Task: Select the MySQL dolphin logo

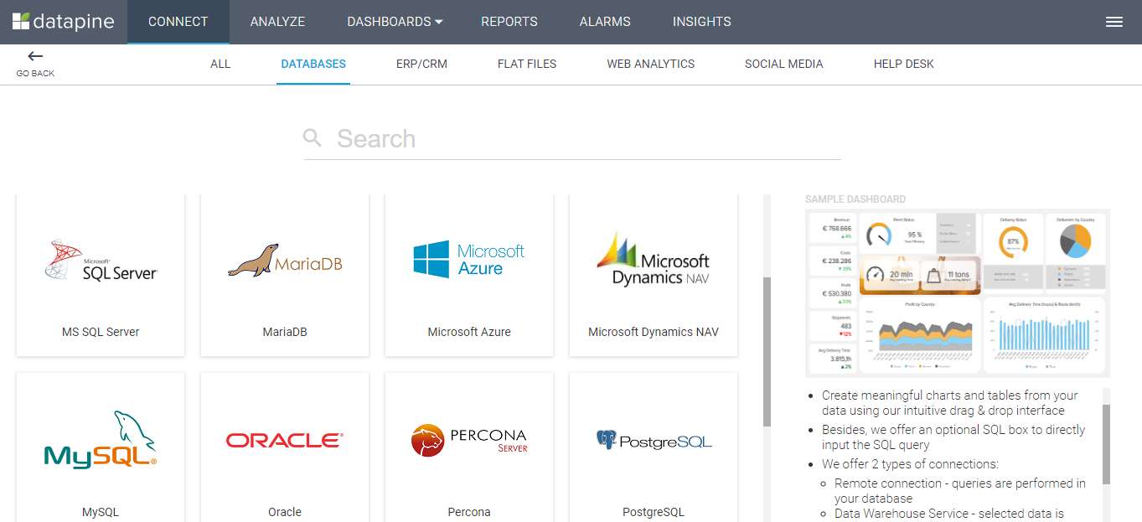Action: 101,439
